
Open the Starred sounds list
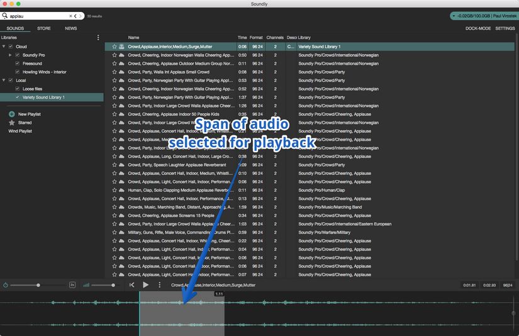[25, 123]
